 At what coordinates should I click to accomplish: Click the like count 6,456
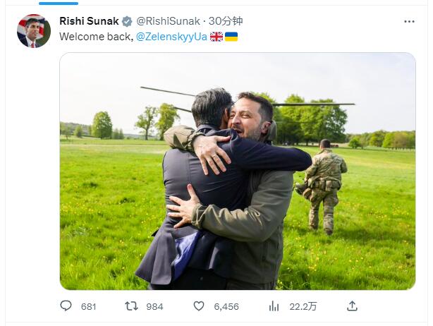(x=226, y=306)
